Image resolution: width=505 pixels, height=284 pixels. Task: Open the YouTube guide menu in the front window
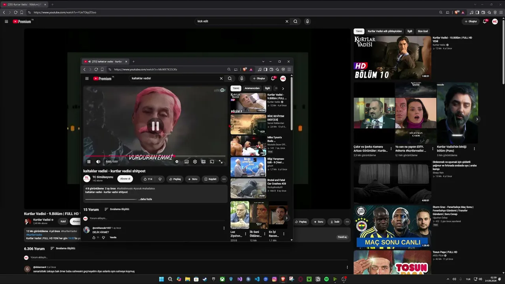pyautogui.click(x=87, y=78)
